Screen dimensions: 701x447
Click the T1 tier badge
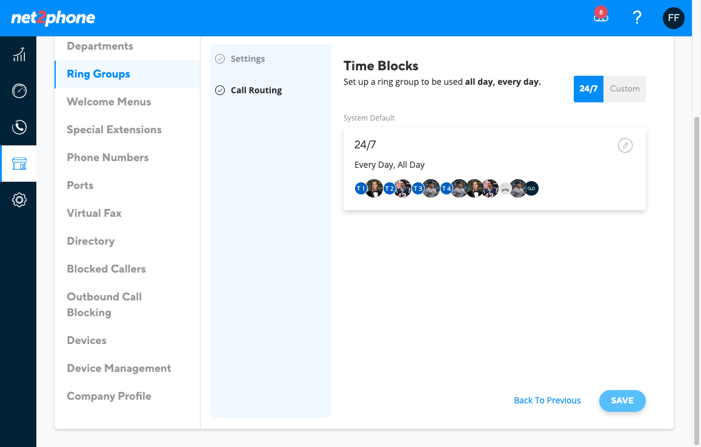360,188
